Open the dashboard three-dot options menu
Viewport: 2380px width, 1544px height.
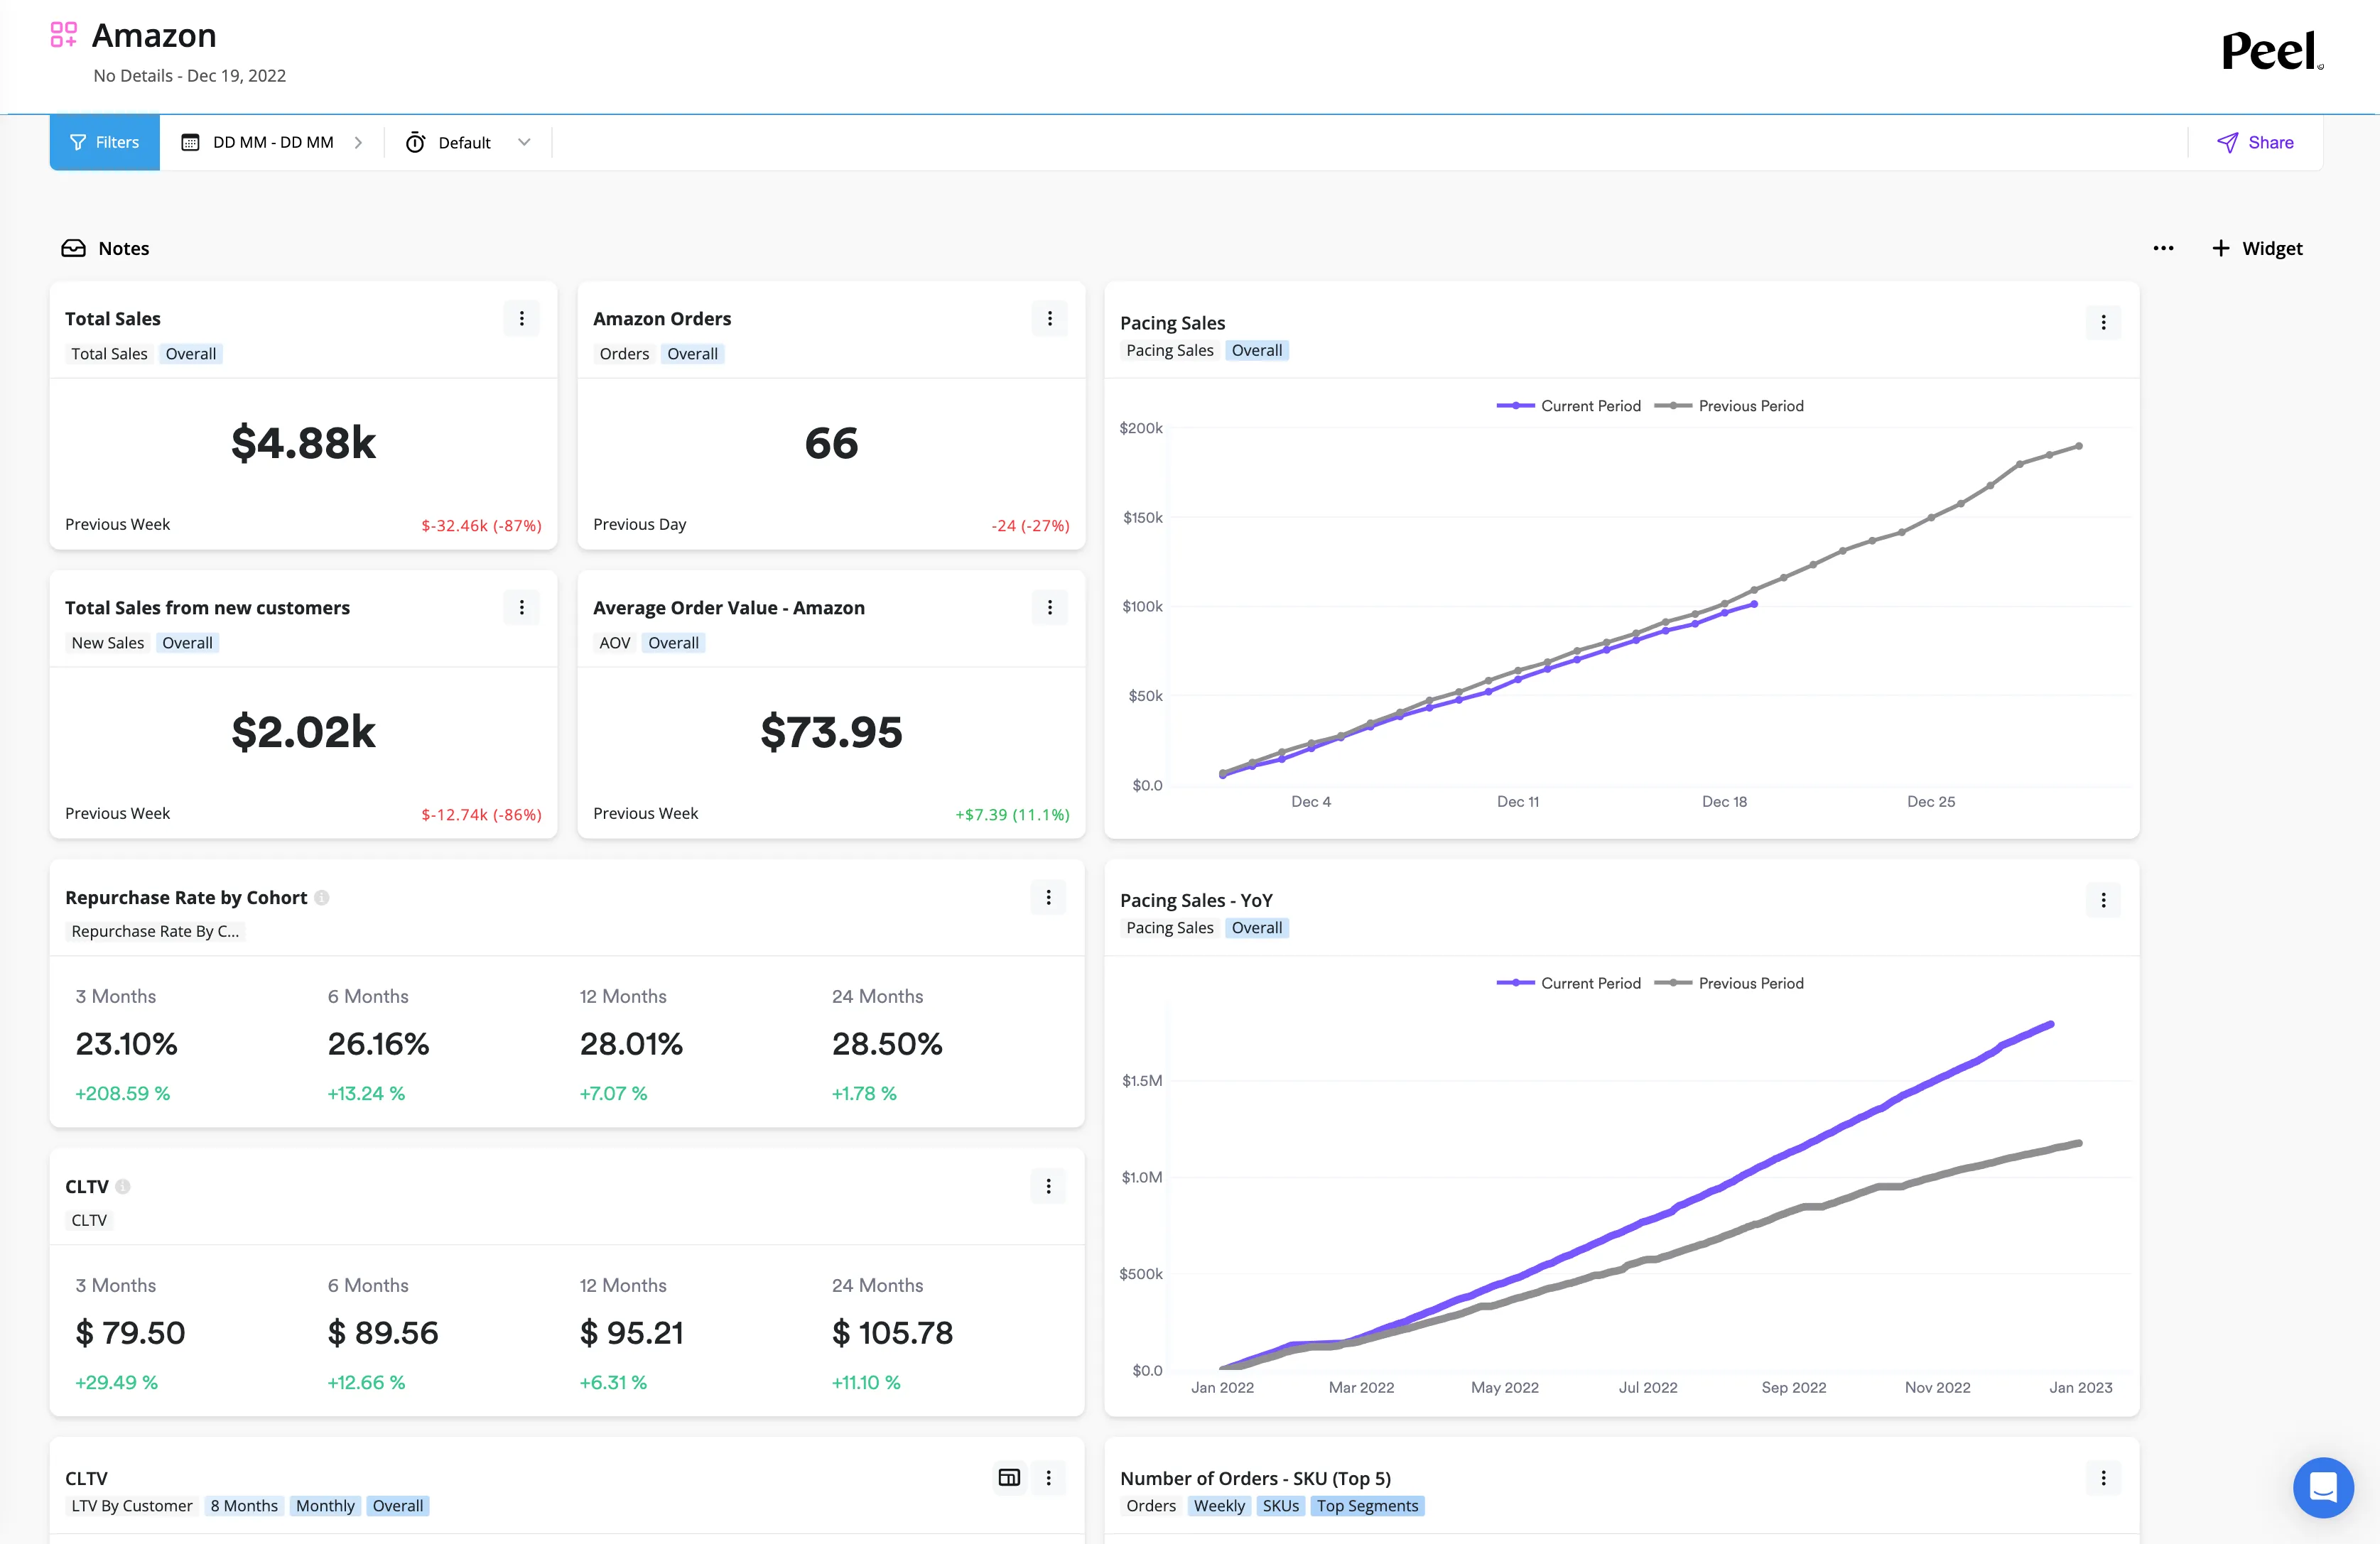click(x=2163, y=248)
